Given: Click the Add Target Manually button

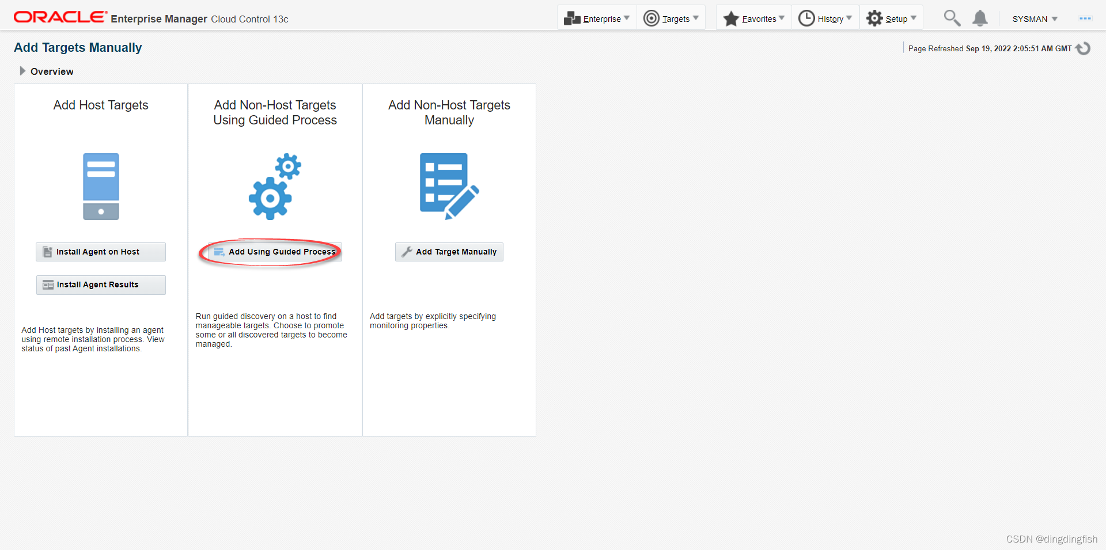Looking at the screenshot, I should click(x=449, y=252).
